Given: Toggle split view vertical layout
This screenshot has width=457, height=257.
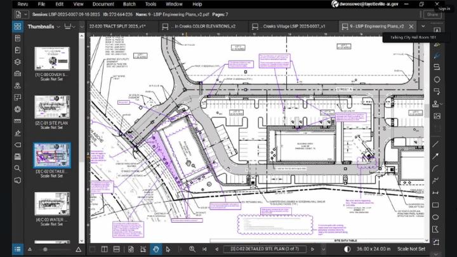Looking at the screenshot, I should pyautogui.click(x=105, y=249).
